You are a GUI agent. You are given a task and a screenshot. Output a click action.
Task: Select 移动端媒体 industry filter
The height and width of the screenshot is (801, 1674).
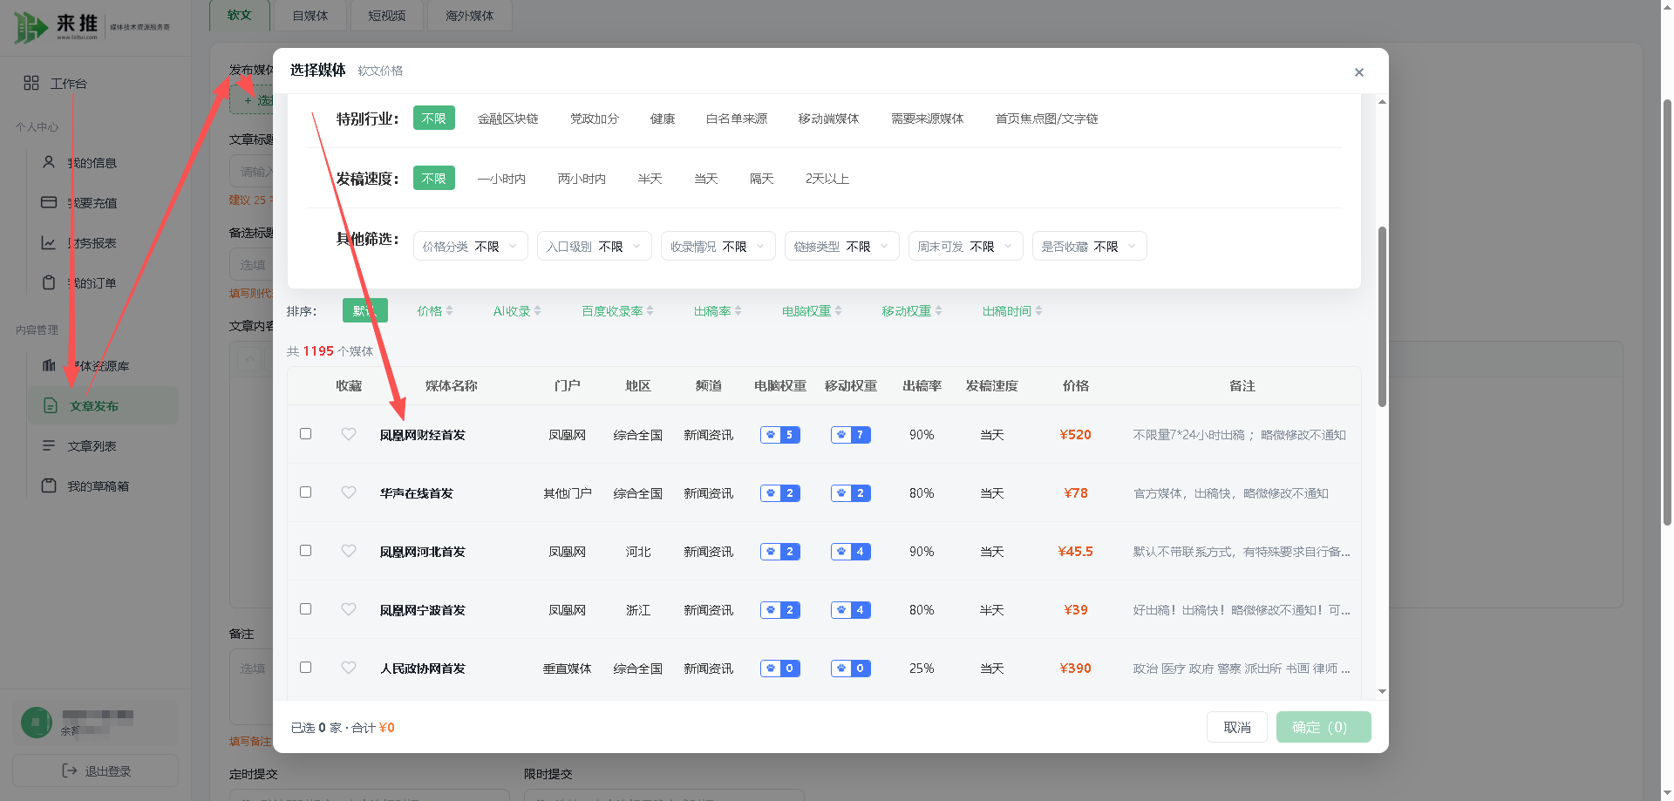(x=828, y=119)
